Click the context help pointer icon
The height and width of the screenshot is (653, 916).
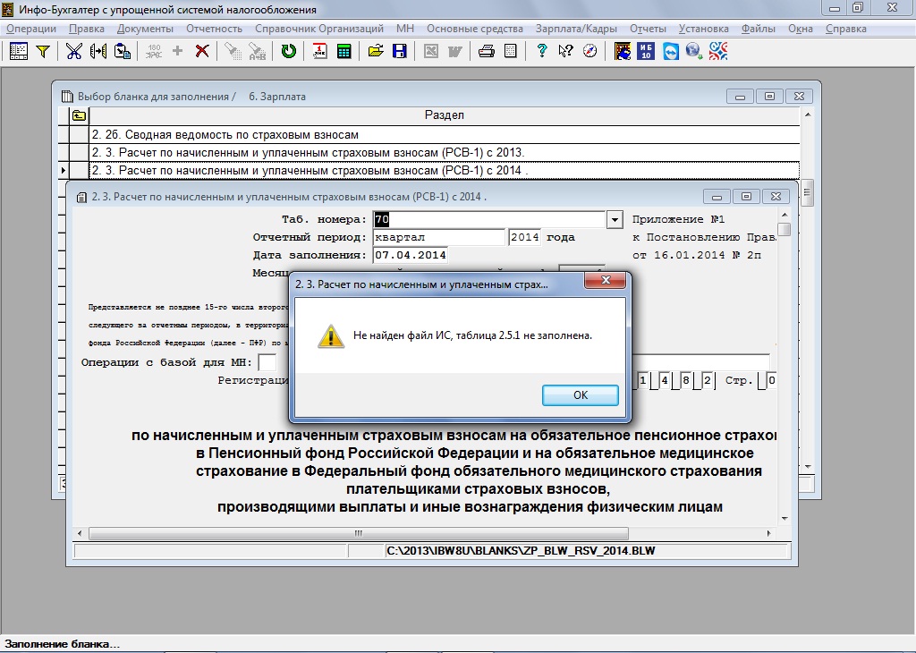[565, 51]
